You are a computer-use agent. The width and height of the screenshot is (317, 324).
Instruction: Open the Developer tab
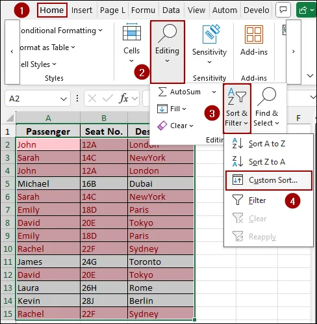pos(257,10)
